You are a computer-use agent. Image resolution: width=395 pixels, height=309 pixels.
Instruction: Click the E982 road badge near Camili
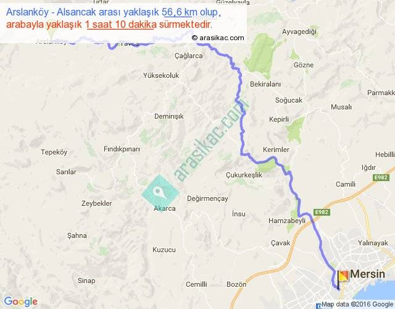[381, 177]
